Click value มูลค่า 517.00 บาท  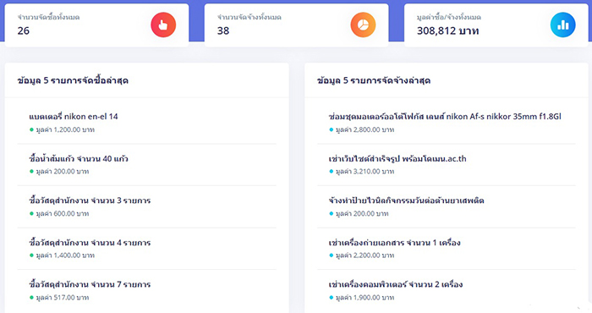[x=63, y=298]
